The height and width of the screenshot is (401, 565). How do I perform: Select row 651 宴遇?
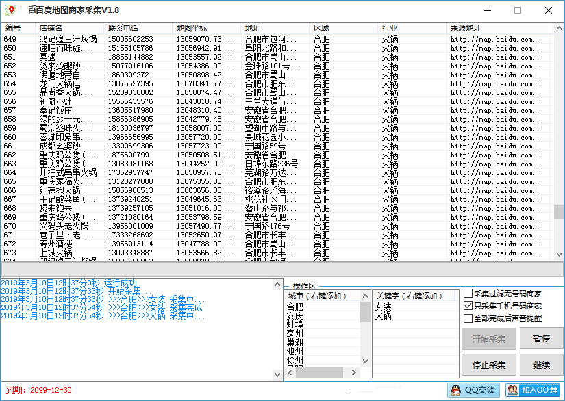click(x=276, y=57)
